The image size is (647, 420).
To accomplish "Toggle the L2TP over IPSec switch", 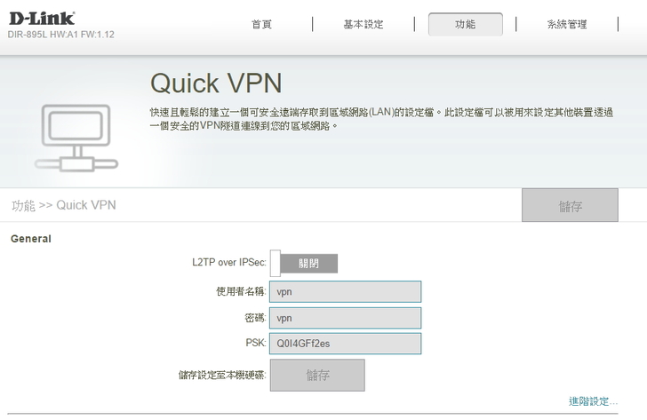I will coord(304,264).
